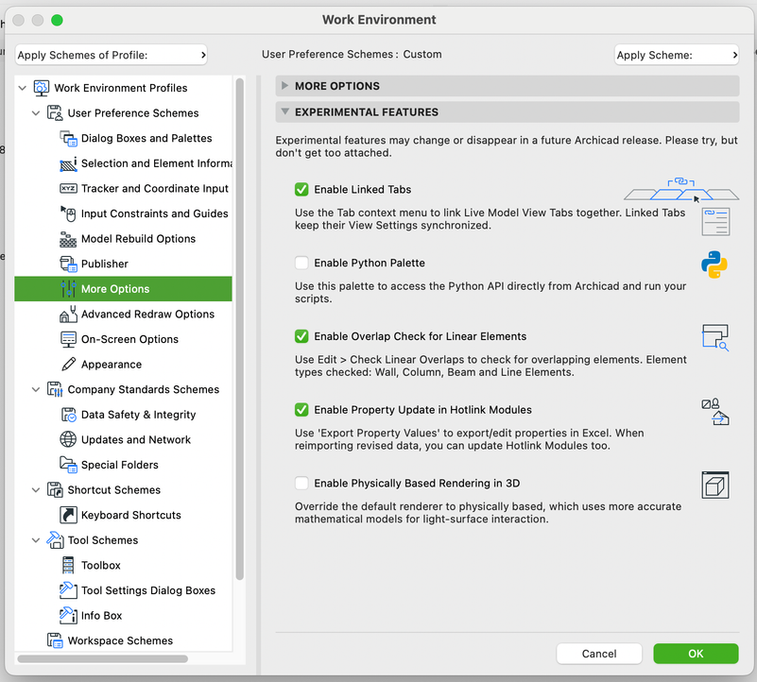Click the Python logo icon
This screenshot has width=757, height=682.
click(x=715, y=266)
